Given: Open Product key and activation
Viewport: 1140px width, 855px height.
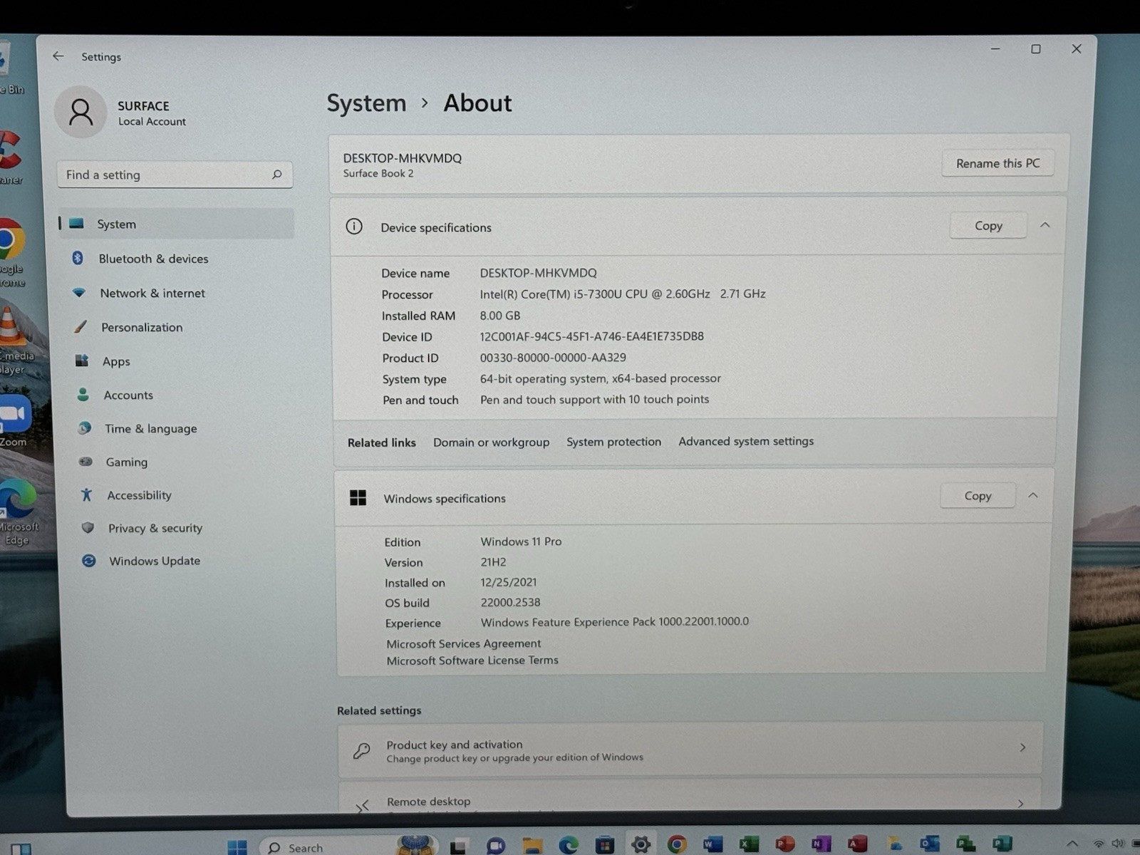Looking at the screenshot, I should tap(690, 749).
